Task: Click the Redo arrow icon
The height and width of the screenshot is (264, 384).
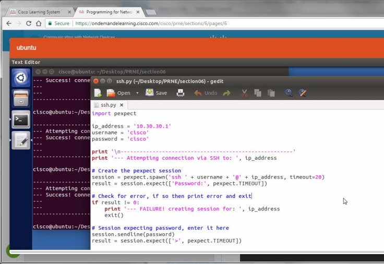Action: (226, 93)
